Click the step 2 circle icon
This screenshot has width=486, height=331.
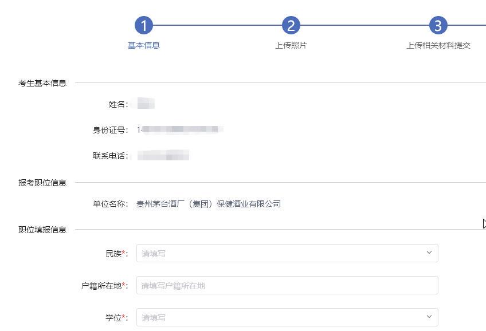291,25
